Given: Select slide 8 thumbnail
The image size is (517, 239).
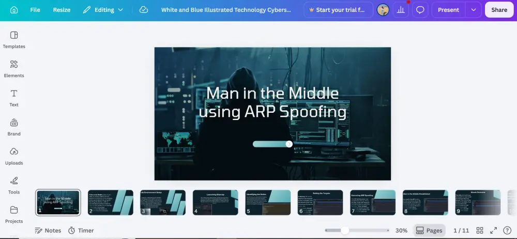Looking at the screenshot, I should point(425,202).
